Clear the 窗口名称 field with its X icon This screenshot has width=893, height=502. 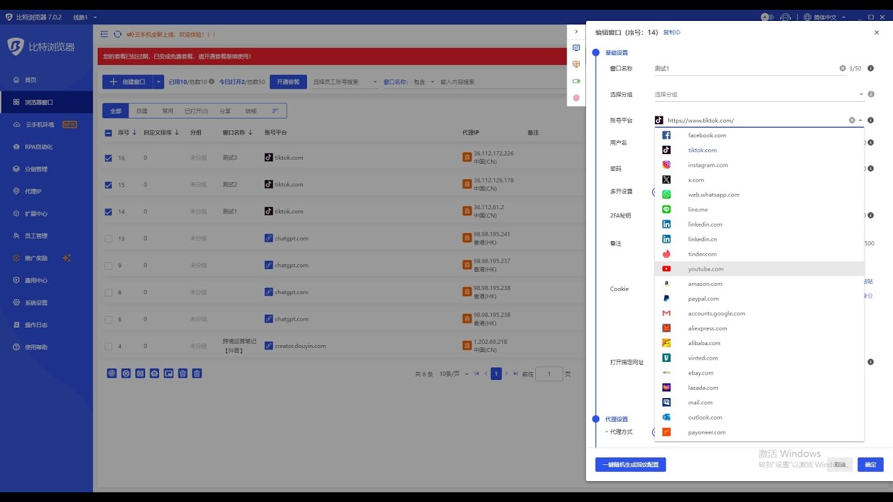click(842, 68)
